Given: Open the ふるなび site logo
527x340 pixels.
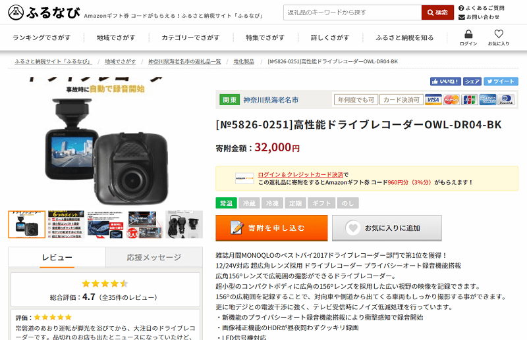Looking at the screenshot, I should point(44,12).
